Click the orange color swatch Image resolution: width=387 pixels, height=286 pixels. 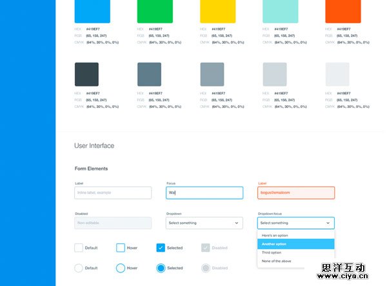point(343,12)
